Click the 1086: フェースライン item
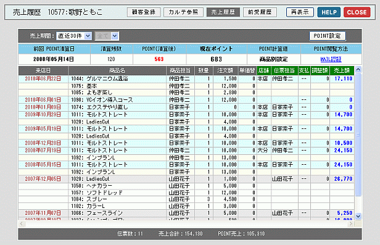380x245 pixels. (97, 213)
